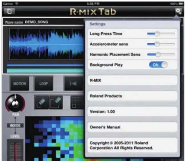Open the Owner's Manual

[x=132, y=127]
